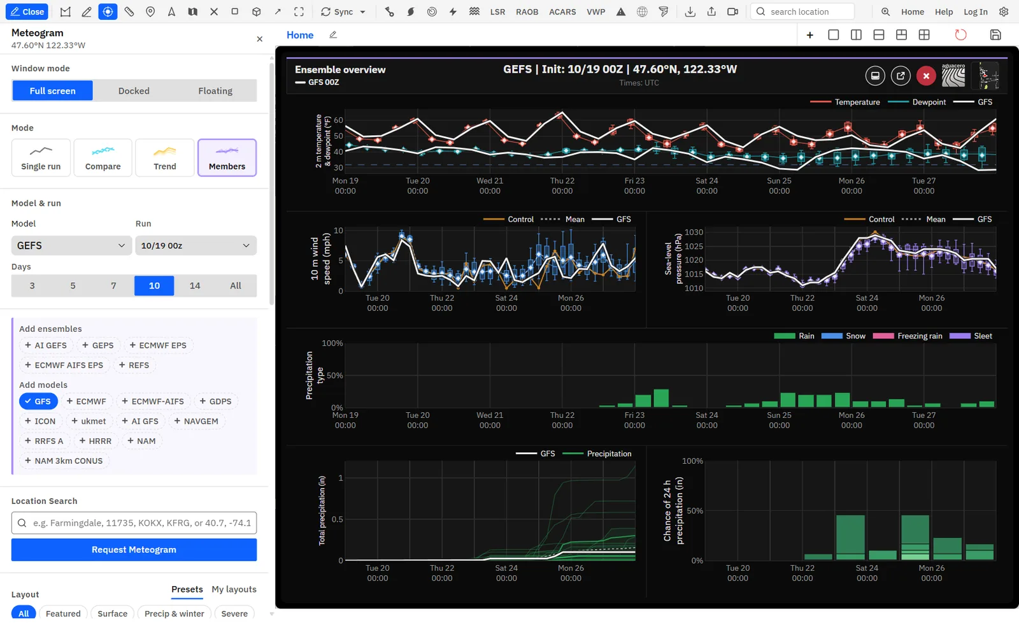Select the polygon area drawing tool
Screen dimensions: 1019x637
pyautogui.click(x=66, y=11)
